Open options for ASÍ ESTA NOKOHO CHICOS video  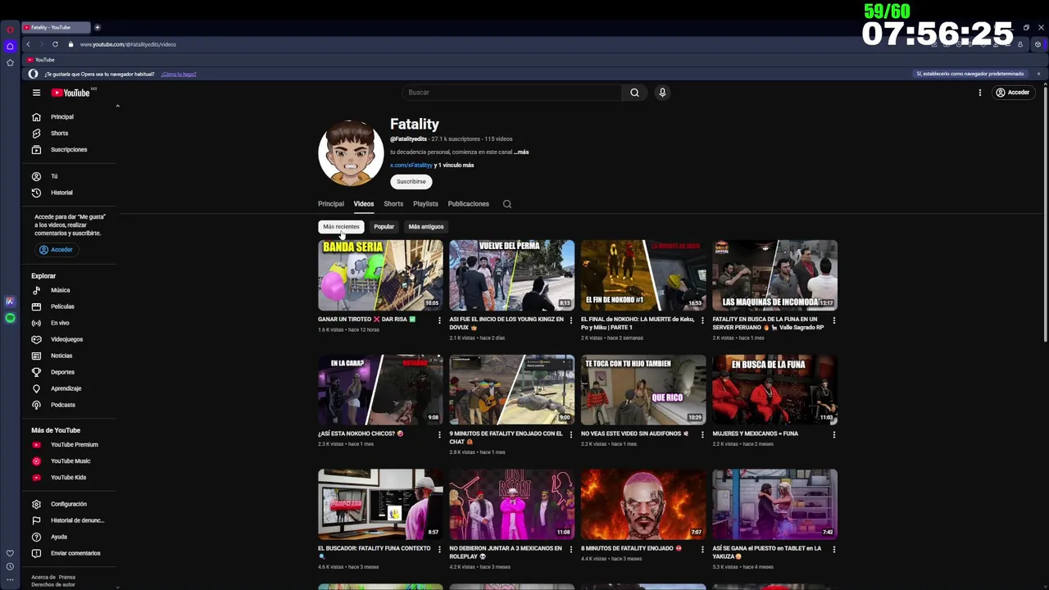point(439,435)
